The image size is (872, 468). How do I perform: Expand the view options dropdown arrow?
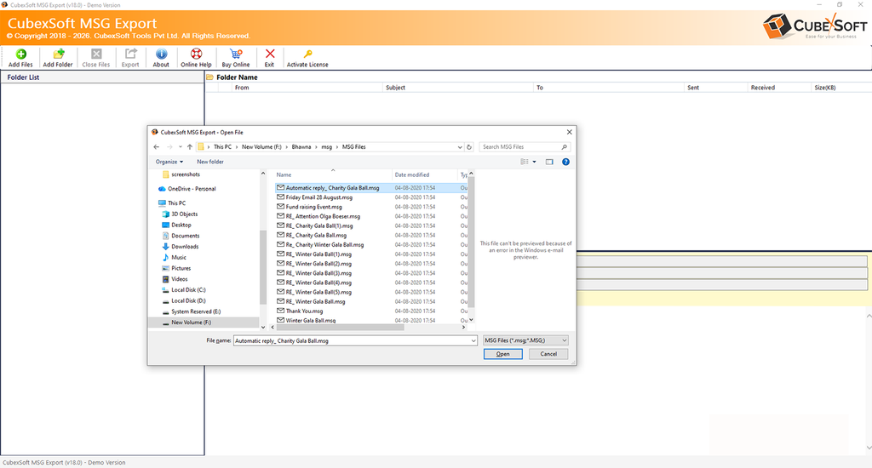(x=535, y=162)
